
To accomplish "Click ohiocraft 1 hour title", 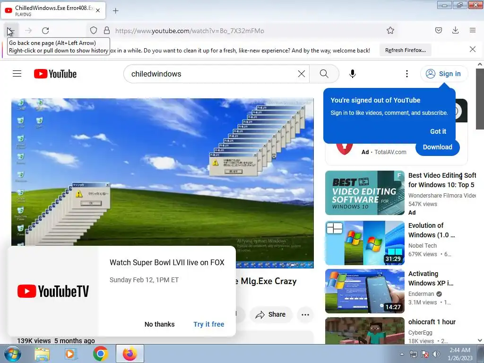I will coord(432,322).
